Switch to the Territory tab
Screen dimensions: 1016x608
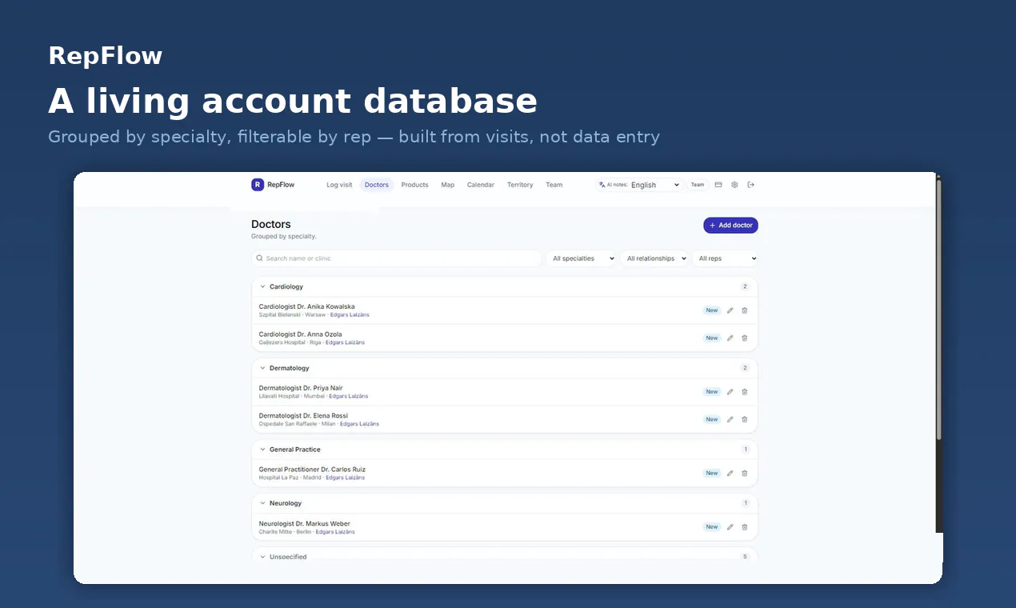520,185
